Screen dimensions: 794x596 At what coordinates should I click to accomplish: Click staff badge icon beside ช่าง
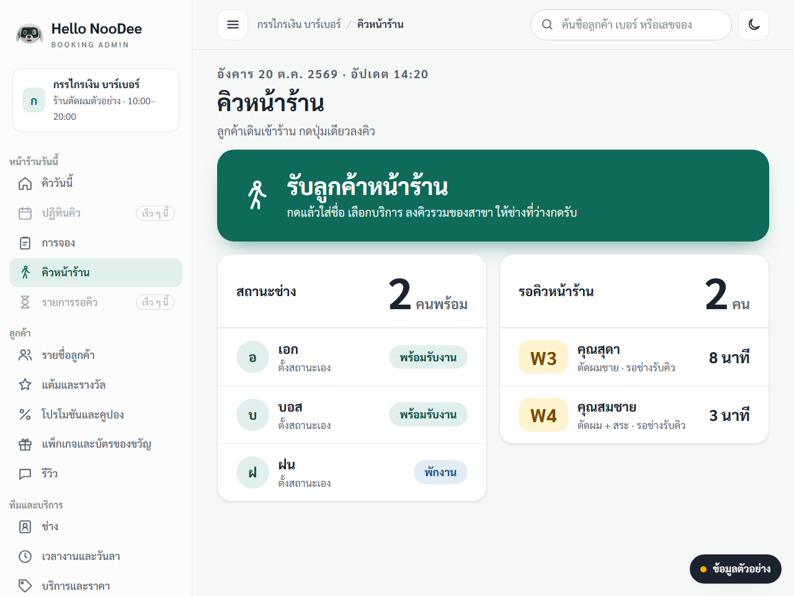pyautogui.click(x=25, y=526)
